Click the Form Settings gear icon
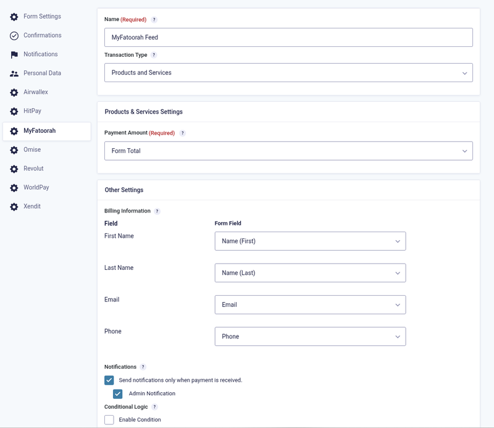Screen dimensions: 494x428 pyautogui.click(x=14, y=17)
